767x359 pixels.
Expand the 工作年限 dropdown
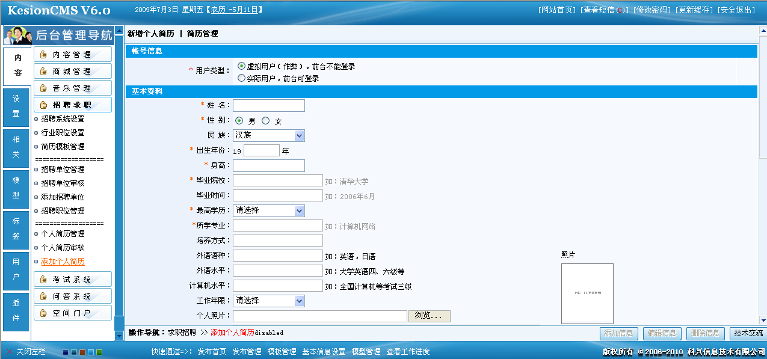(x=268, y=301)
